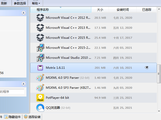This screenshot has height=120, width=161.
Task: Select the Microsoft Visual Studio 2010 ... name
Action: click(x=68, y=58)
